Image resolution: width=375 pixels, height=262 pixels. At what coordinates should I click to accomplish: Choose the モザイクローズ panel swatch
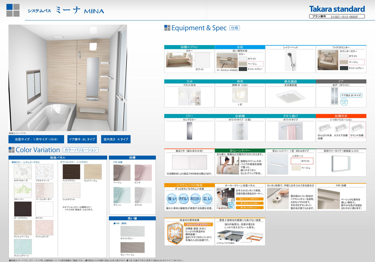[23, 172]
